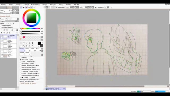
Task: Select the Деформир.Р. (Shift) option
Action: (x=21, y=63)
